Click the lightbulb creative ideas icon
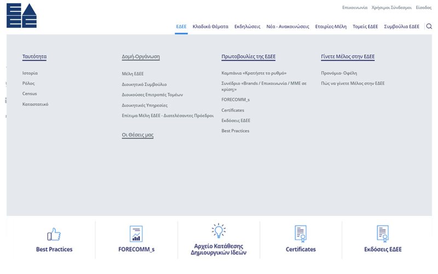438x274 pixels. click(x=218, y=231)
